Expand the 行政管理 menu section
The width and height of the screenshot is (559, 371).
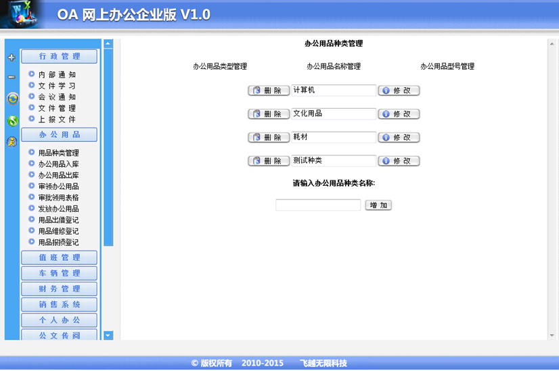[x=59, y=57]
